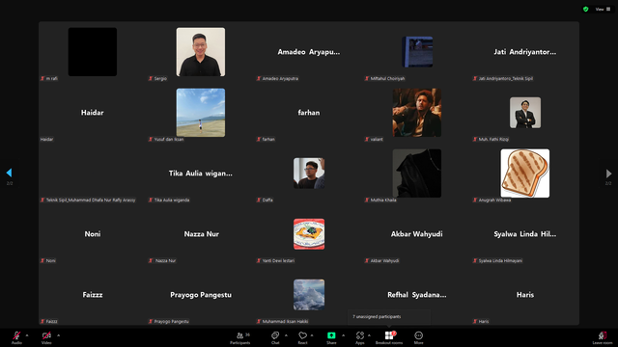Select Muthia Khaila's dark profile picture
The image size is (618, 347).
(x=417, y=173)
